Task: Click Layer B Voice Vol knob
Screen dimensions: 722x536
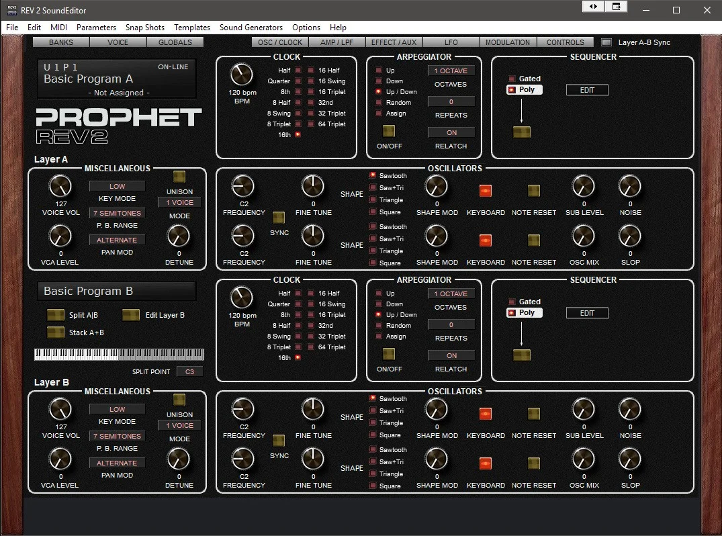Action: coord(60,409)
